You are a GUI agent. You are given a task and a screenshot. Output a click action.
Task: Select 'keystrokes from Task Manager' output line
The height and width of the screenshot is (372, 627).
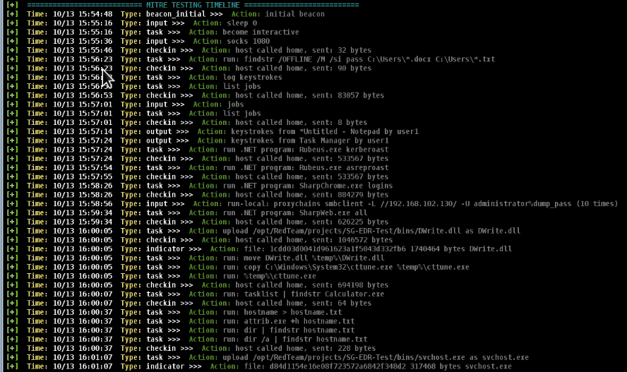(x=310, y=140)
